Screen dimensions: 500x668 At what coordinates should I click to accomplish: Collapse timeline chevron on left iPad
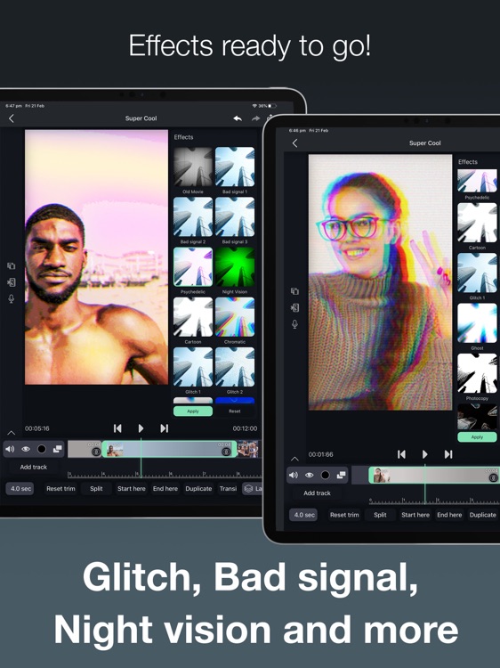[x=12, y=433]
